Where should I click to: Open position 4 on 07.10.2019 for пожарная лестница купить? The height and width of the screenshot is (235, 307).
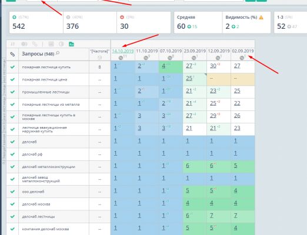click(163, 66)
